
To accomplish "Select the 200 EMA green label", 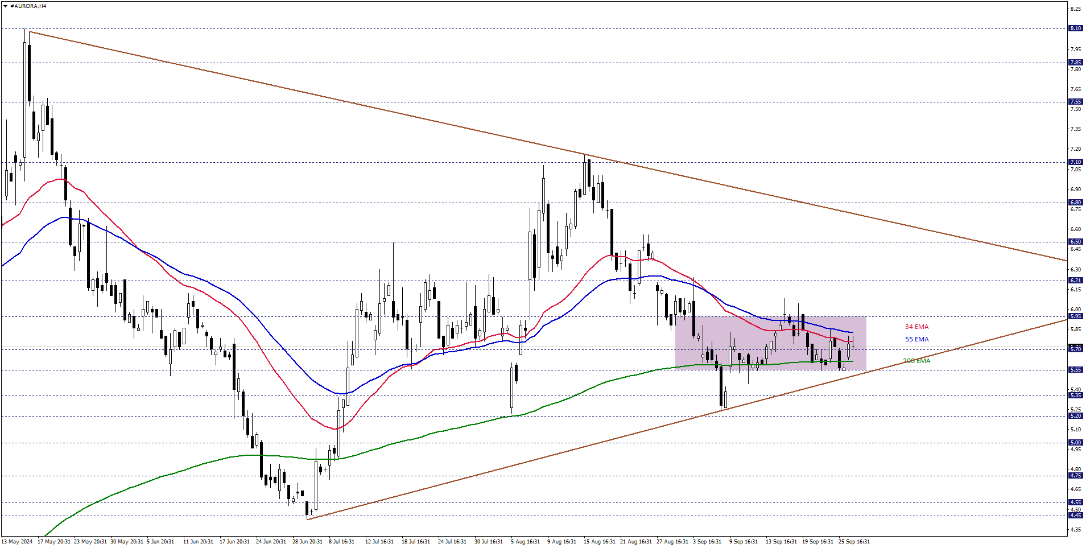I will [x=916, y=361].
